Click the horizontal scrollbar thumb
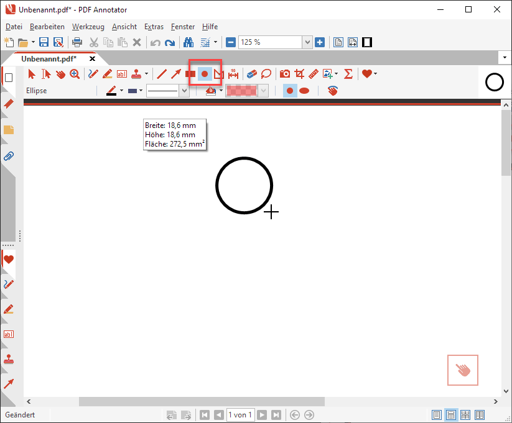This screenshot has height=423, width=512. point(202,401)
